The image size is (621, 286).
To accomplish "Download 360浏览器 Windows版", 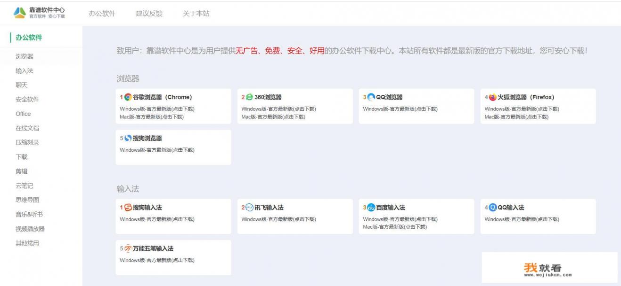I will 279,109.
